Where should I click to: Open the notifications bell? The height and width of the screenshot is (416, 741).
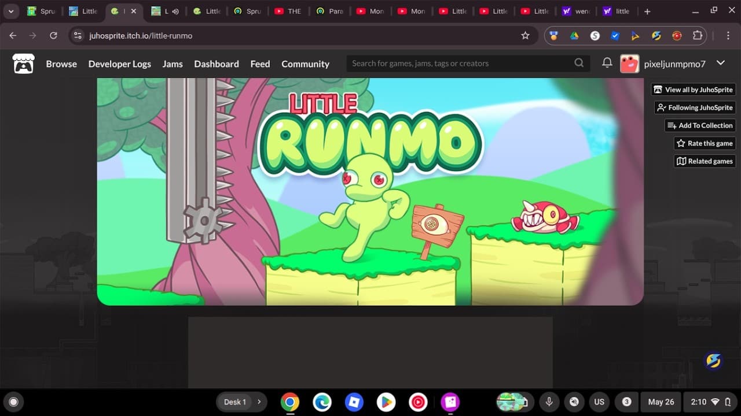pyautogui.click(x=607, y=63)
